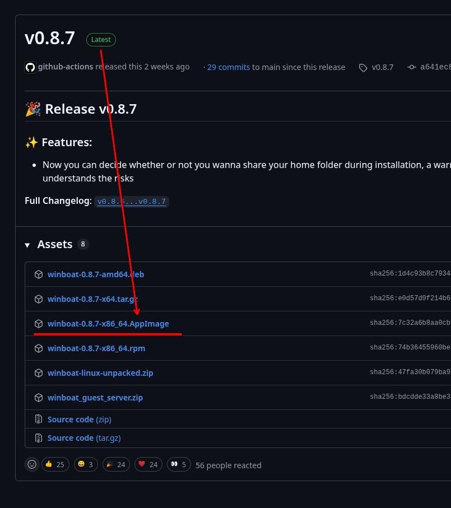Image resolution: width=451 pixels, height=508 pixels.
Task: Download winboat-0.8.7-x86_64.AppImage
Action: [x=108, y=324]
